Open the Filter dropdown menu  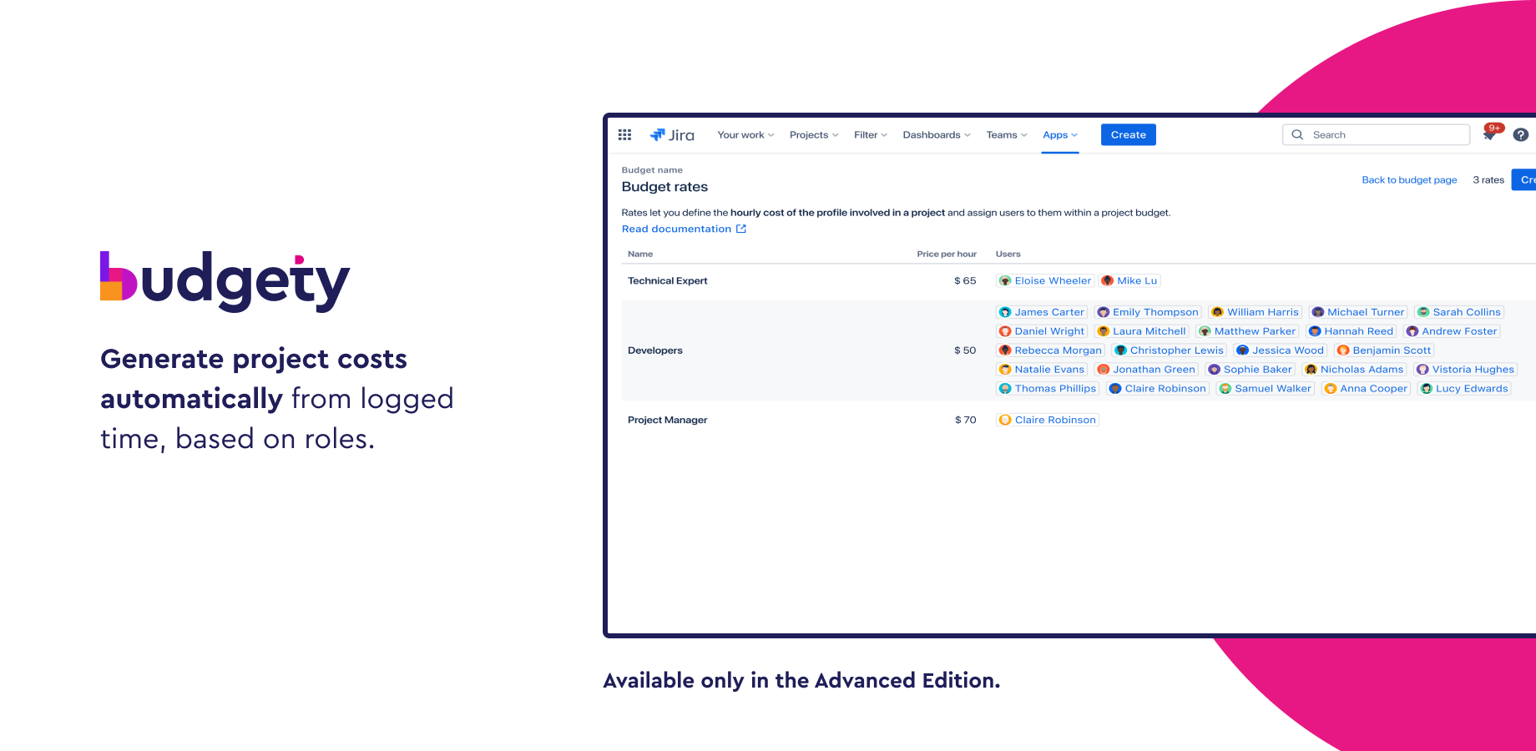point(871,135)
